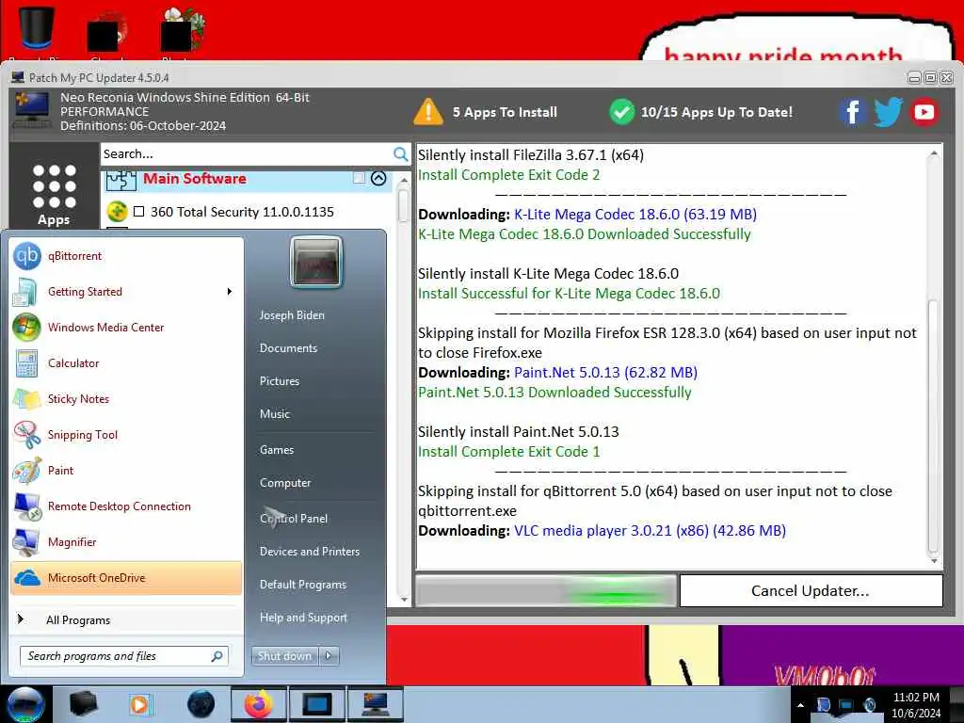Click the Shut down button
The height and width of the screenshot is (723, 964).
(x=284, y=656)
